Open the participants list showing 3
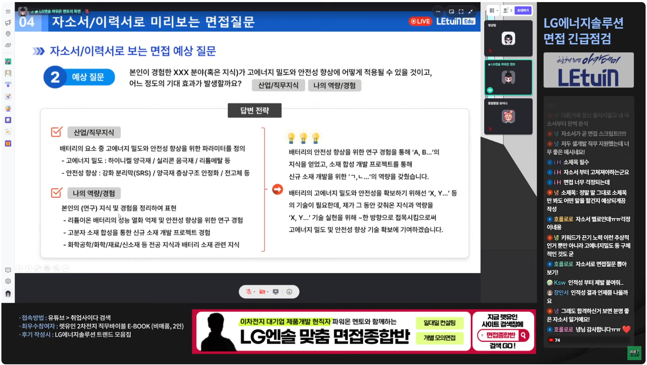The height and width of the screenshot is (365, 647). click(507, 10)
